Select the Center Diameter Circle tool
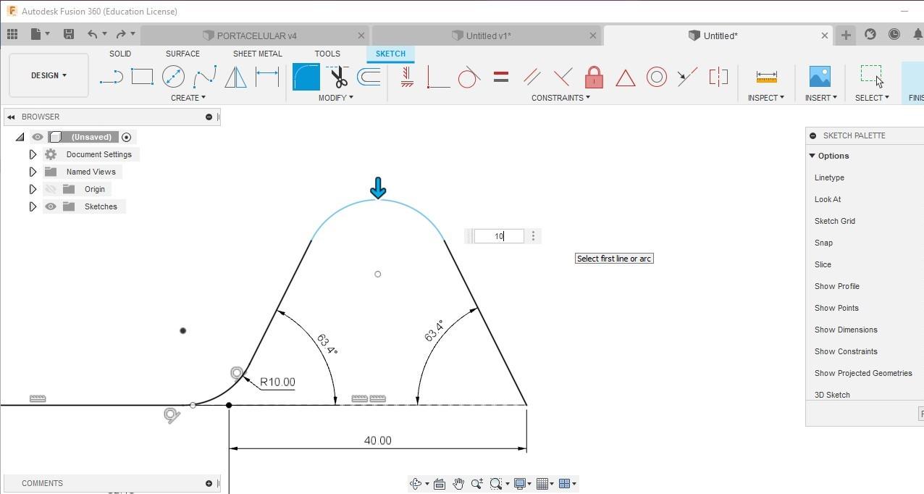 click(173, 76)
